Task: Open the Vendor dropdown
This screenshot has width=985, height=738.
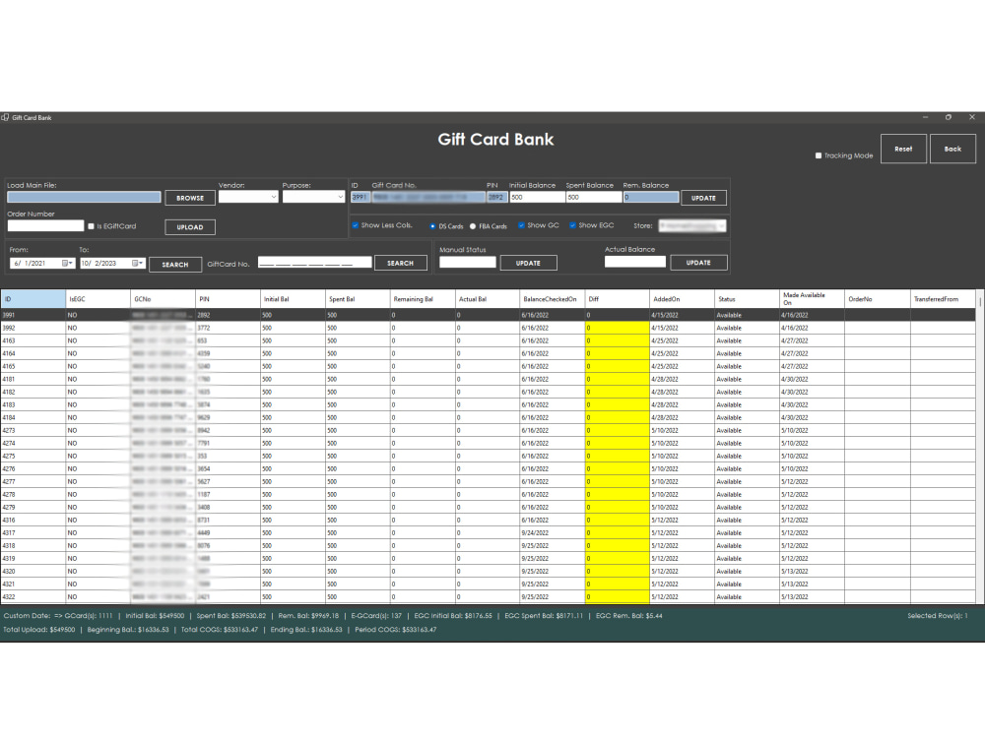Action: 248,197
